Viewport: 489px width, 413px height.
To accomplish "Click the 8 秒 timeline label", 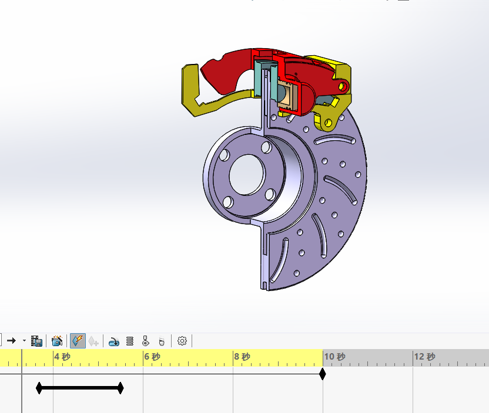I will [x=242, y=357].
